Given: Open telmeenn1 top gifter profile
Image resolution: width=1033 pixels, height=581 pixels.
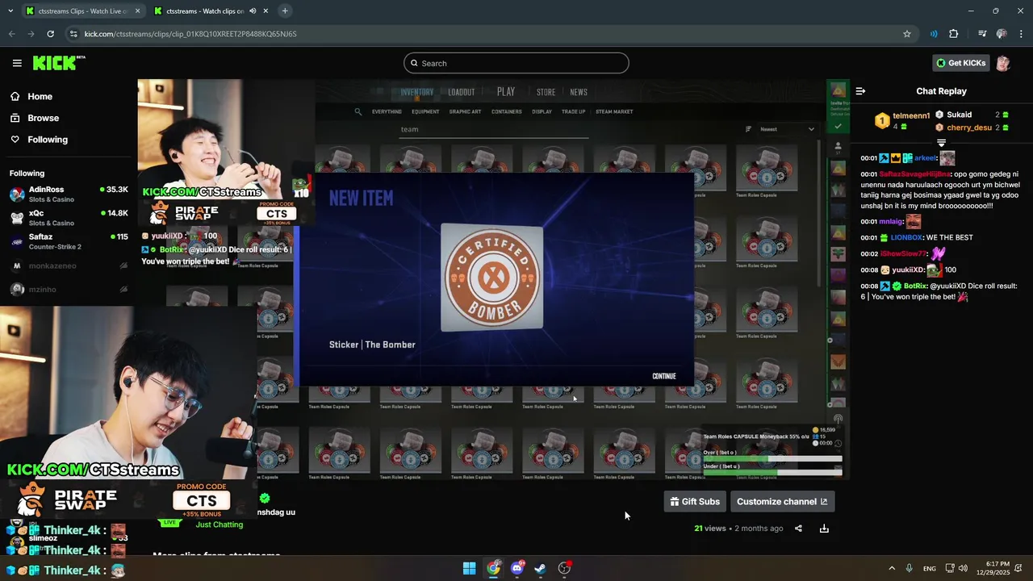Looking at the screenshot, I should pyautogui.click(x=911, y=115).
